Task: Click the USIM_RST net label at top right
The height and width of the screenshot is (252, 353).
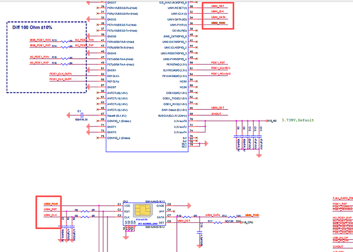Action: point(217,7)
